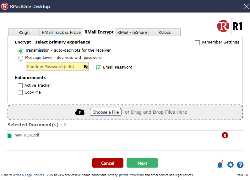This screenshot has height=180, width=250.
Task: Select the RMail Encrypt tab
Action: [99, 32]
